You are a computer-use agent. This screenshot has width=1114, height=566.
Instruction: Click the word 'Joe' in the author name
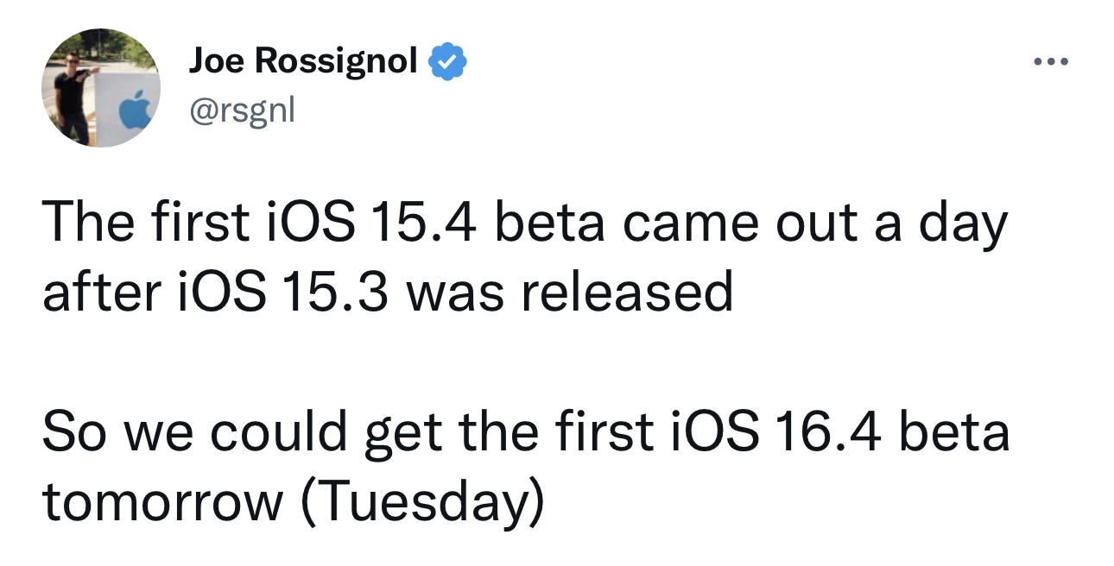point(216,60)
